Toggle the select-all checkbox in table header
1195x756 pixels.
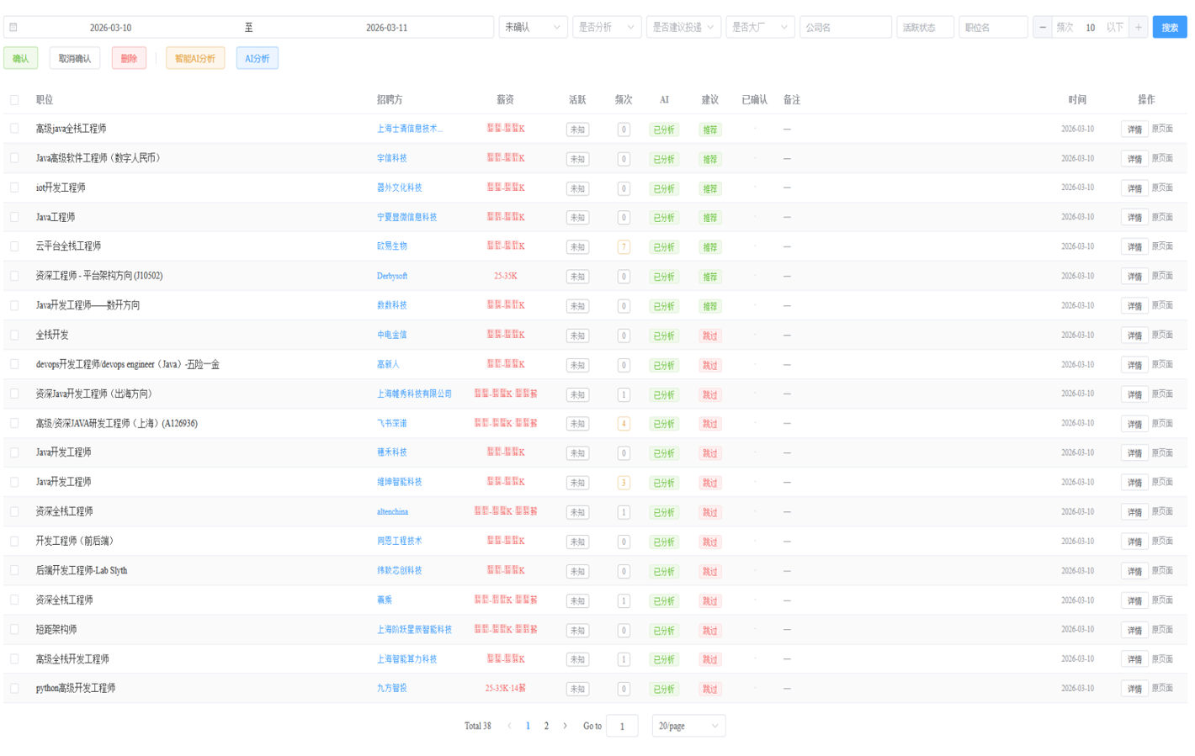(x=14, y=100)
